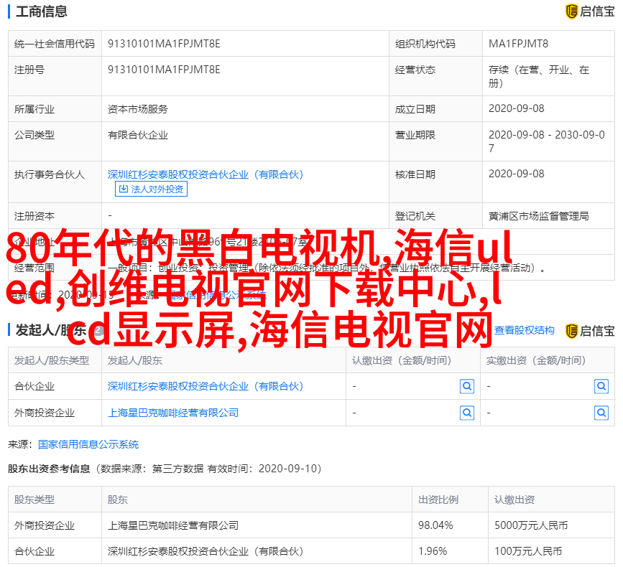Click the 工商信息 section heading

(42, 12)
